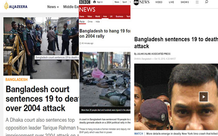Open the BBC grenade attack photo
The width and height of the screenshot is (218, 136).
(105, 79)
